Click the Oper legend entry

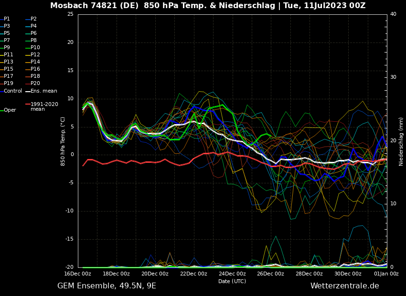(x=10, y=110)
